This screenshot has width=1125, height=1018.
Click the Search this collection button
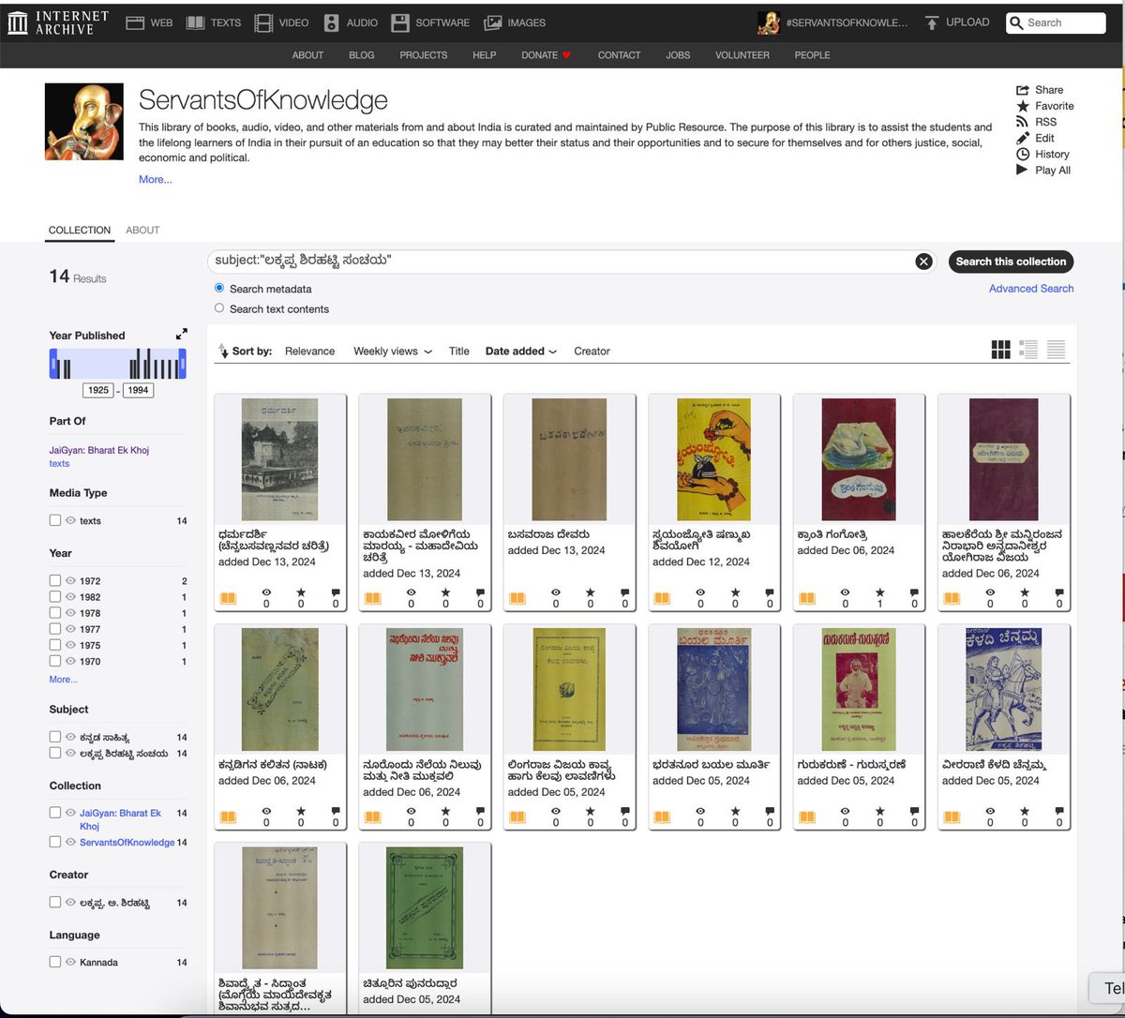click(1011, 262)
